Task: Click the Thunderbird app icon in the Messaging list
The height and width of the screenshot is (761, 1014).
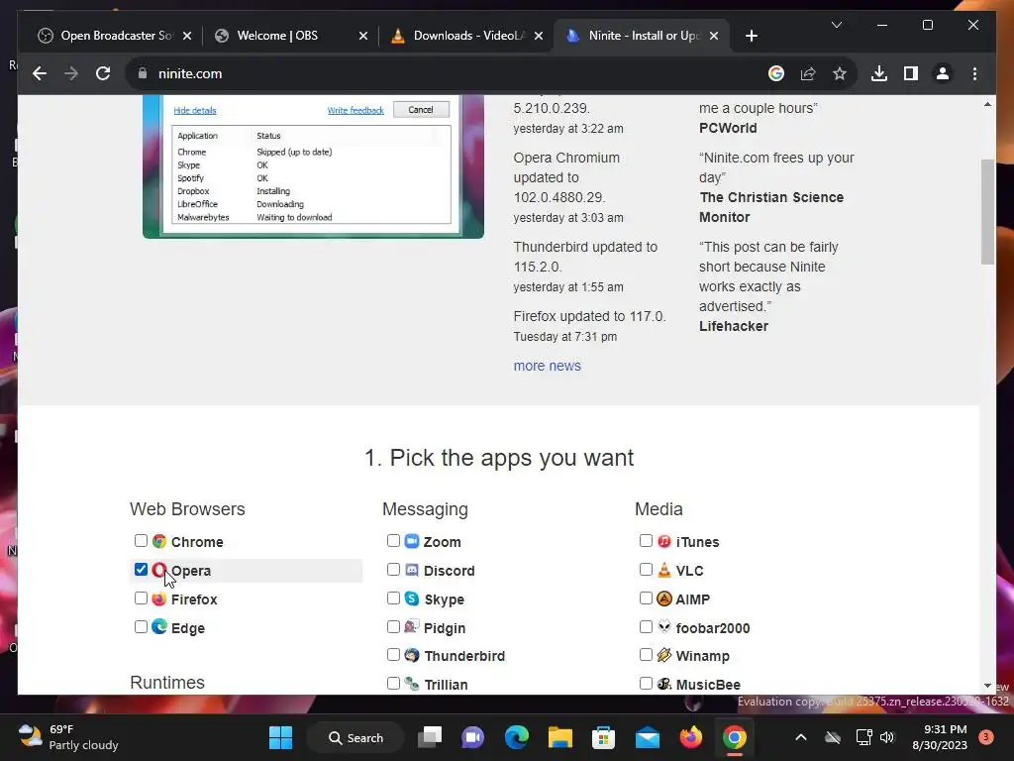Action: point(412,656)
